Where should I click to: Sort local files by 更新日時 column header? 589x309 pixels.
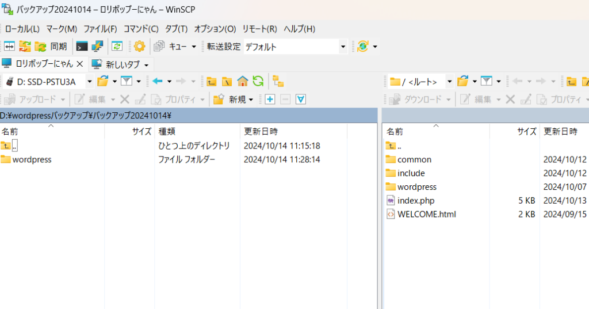point(293,131)
